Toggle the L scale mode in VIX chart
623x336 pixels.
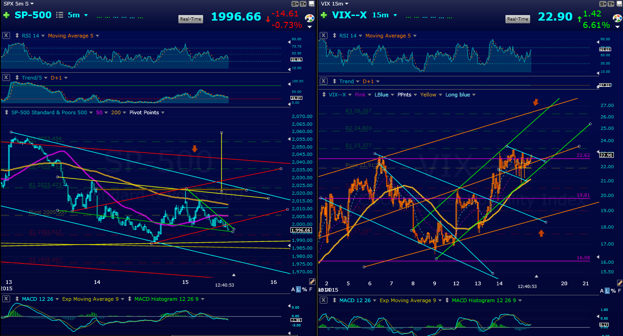coord(607,290)
